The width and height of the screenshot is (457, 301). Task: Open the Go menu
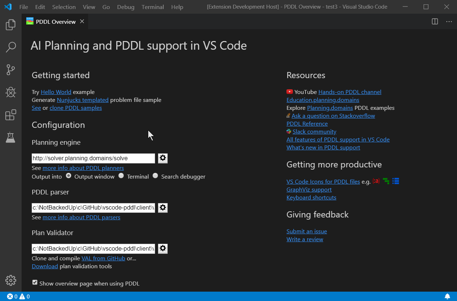coord(106,7)
